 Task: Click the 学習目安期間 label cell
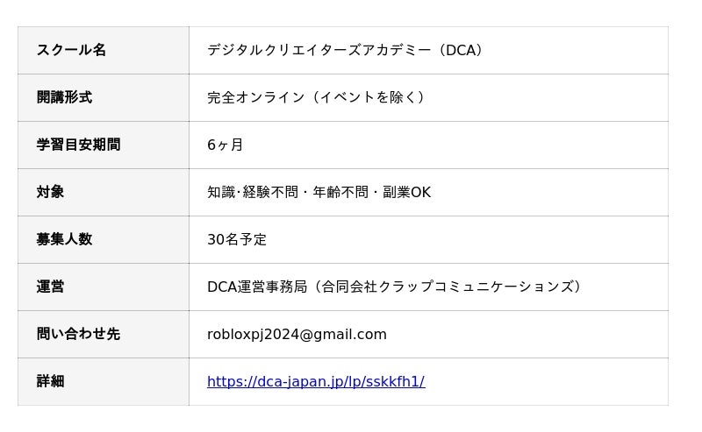[x=78, y=145]
